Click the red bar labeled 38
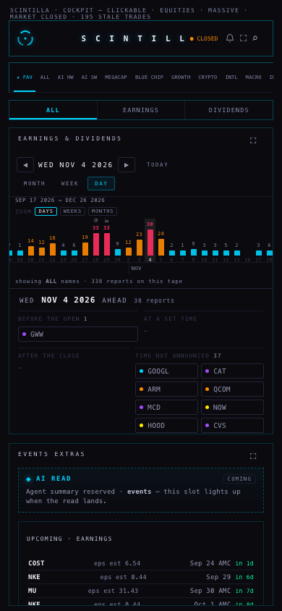The width and height of the screenshot is (282, 611). [x=150, y=243]
